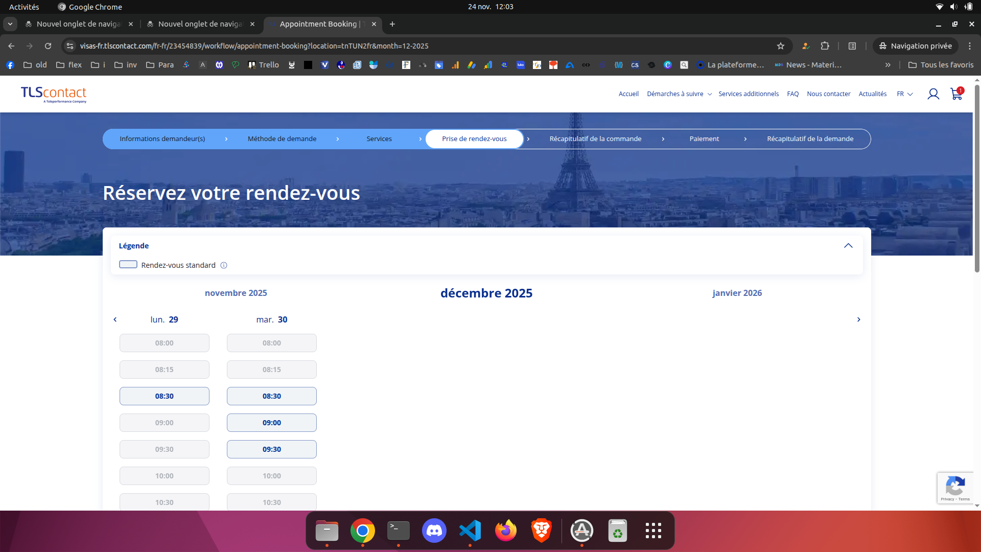Screen dimensions: 981x552
Task: Switch to the Appointment Booking tab
Action: click(x=318, y=24)
